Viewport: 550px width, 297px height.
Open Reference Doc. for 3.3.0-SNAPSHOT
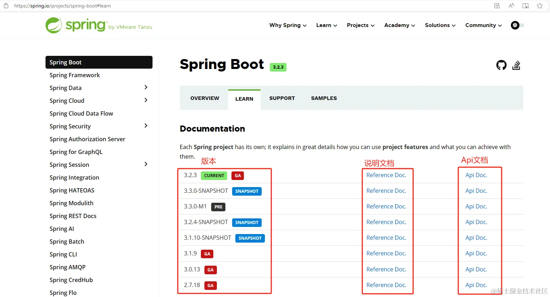[x=386, y=191]
